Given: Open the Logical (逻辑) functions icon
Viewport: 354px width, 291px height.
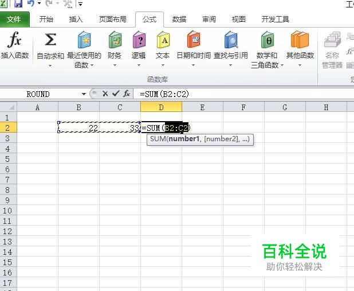Looking at the screenshot, I should 139,40.
